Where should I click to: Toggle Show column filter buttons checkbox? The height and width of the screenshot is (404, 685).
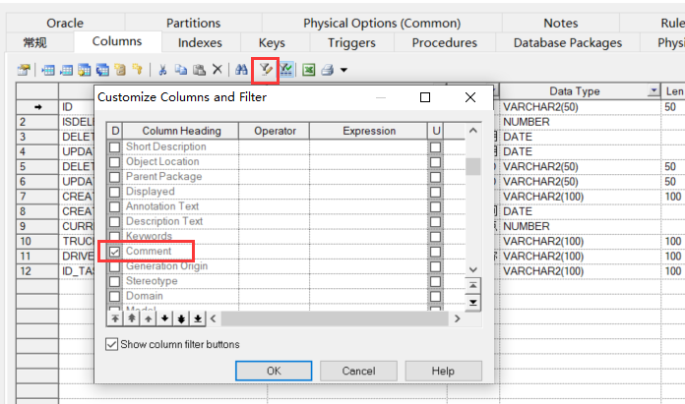point(112,344)
